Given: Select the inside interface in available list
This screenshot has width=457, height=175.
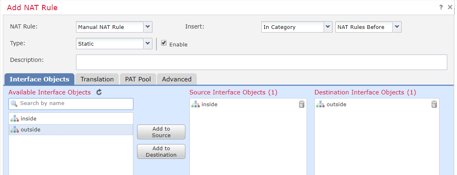Looking at the screenshot, I should point(28,118).
